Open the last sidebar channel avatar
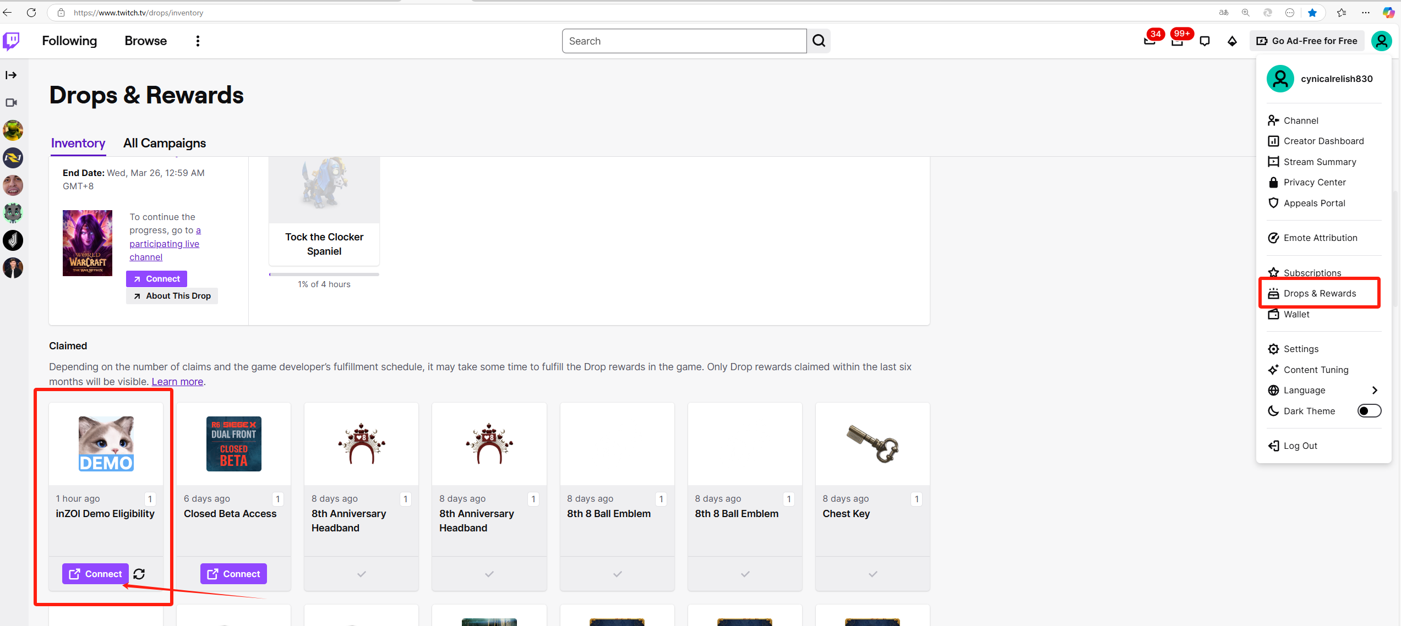Viewport: 1401px width, 626px height. coord(13,268)
